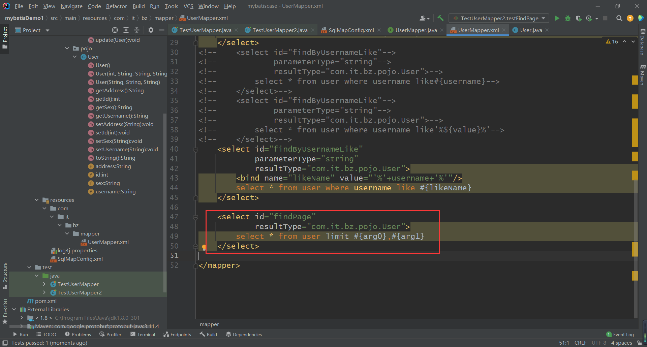Toggle the fold marker at line 40
647x347 pixels.
click(195, 149)
